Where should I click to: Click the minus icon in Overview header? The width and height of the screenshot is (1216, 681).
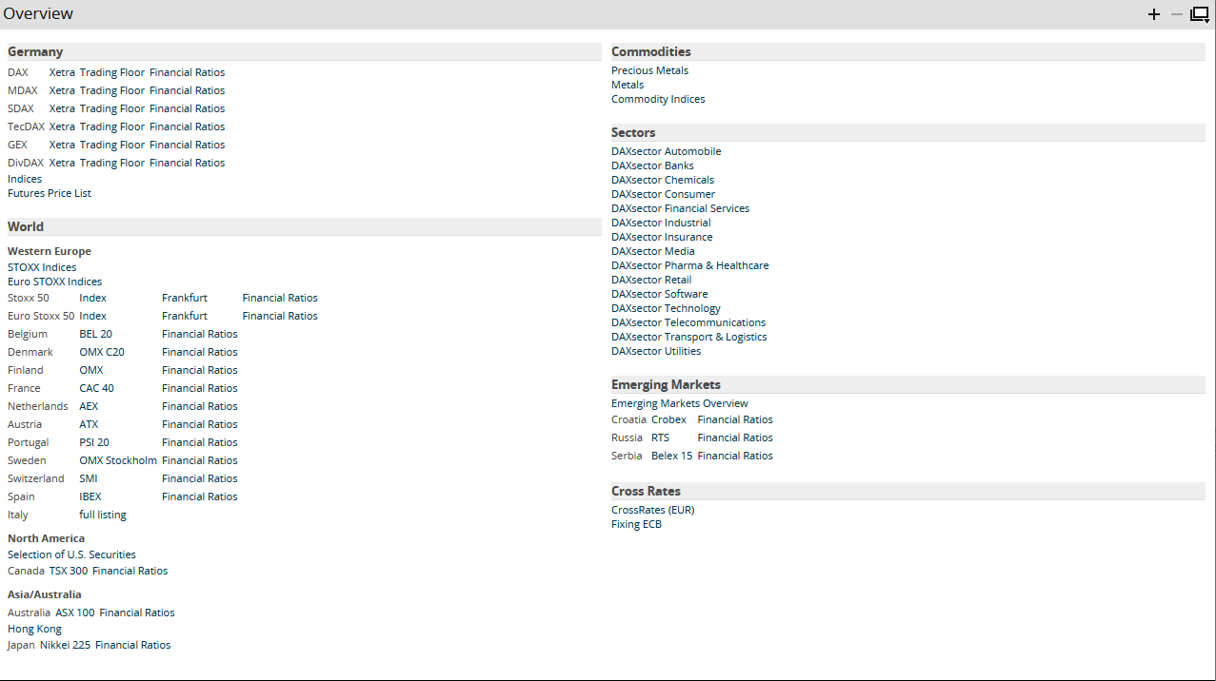pos(1177,14)
